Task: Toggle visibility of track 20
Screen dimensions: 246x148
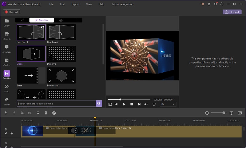Action: (6, 133)
